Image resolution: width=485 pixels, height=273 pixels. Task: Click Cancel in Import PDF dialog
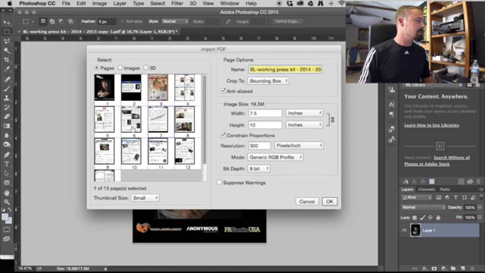(x=307, y=201)
